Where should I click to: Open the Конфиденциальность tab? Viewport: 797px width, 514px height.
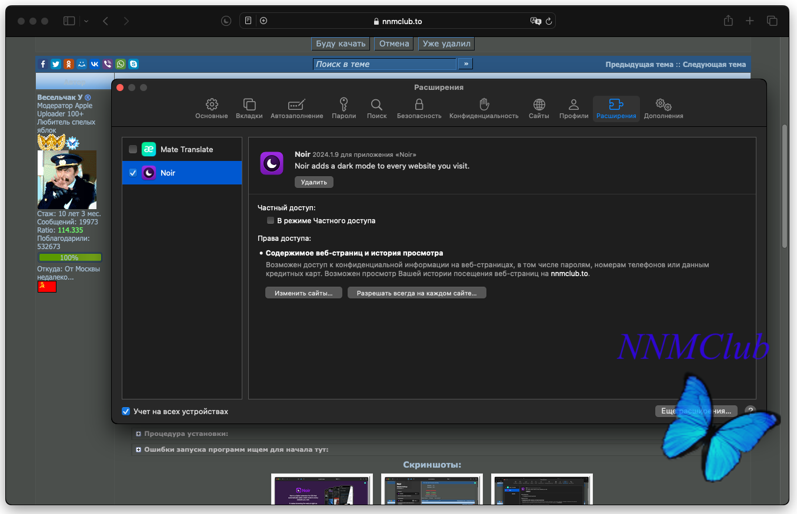484,109
